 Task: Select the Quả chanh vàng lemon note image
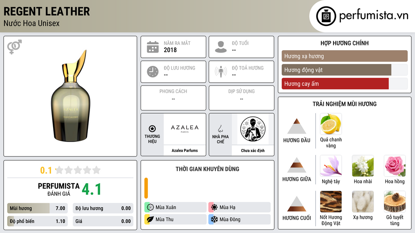click(x=331, y=124)
